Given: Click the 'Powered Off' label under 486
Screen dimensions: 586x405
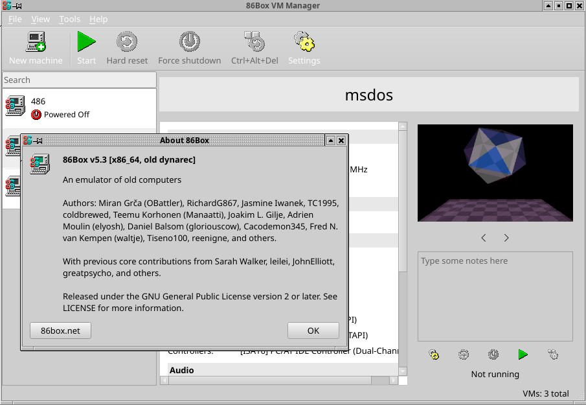Looking at the screenshot, I should pos(67,115).
